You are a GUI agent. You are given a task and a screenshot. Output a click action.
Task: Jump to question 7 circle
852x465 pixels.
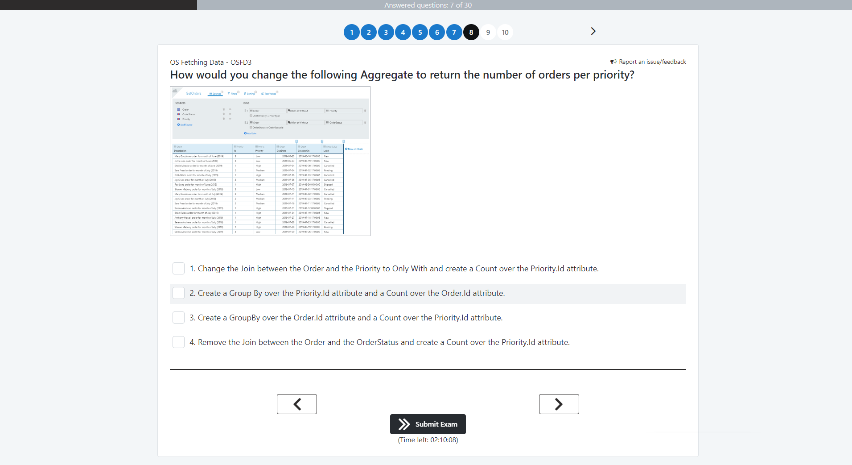[x=454, y=32]
